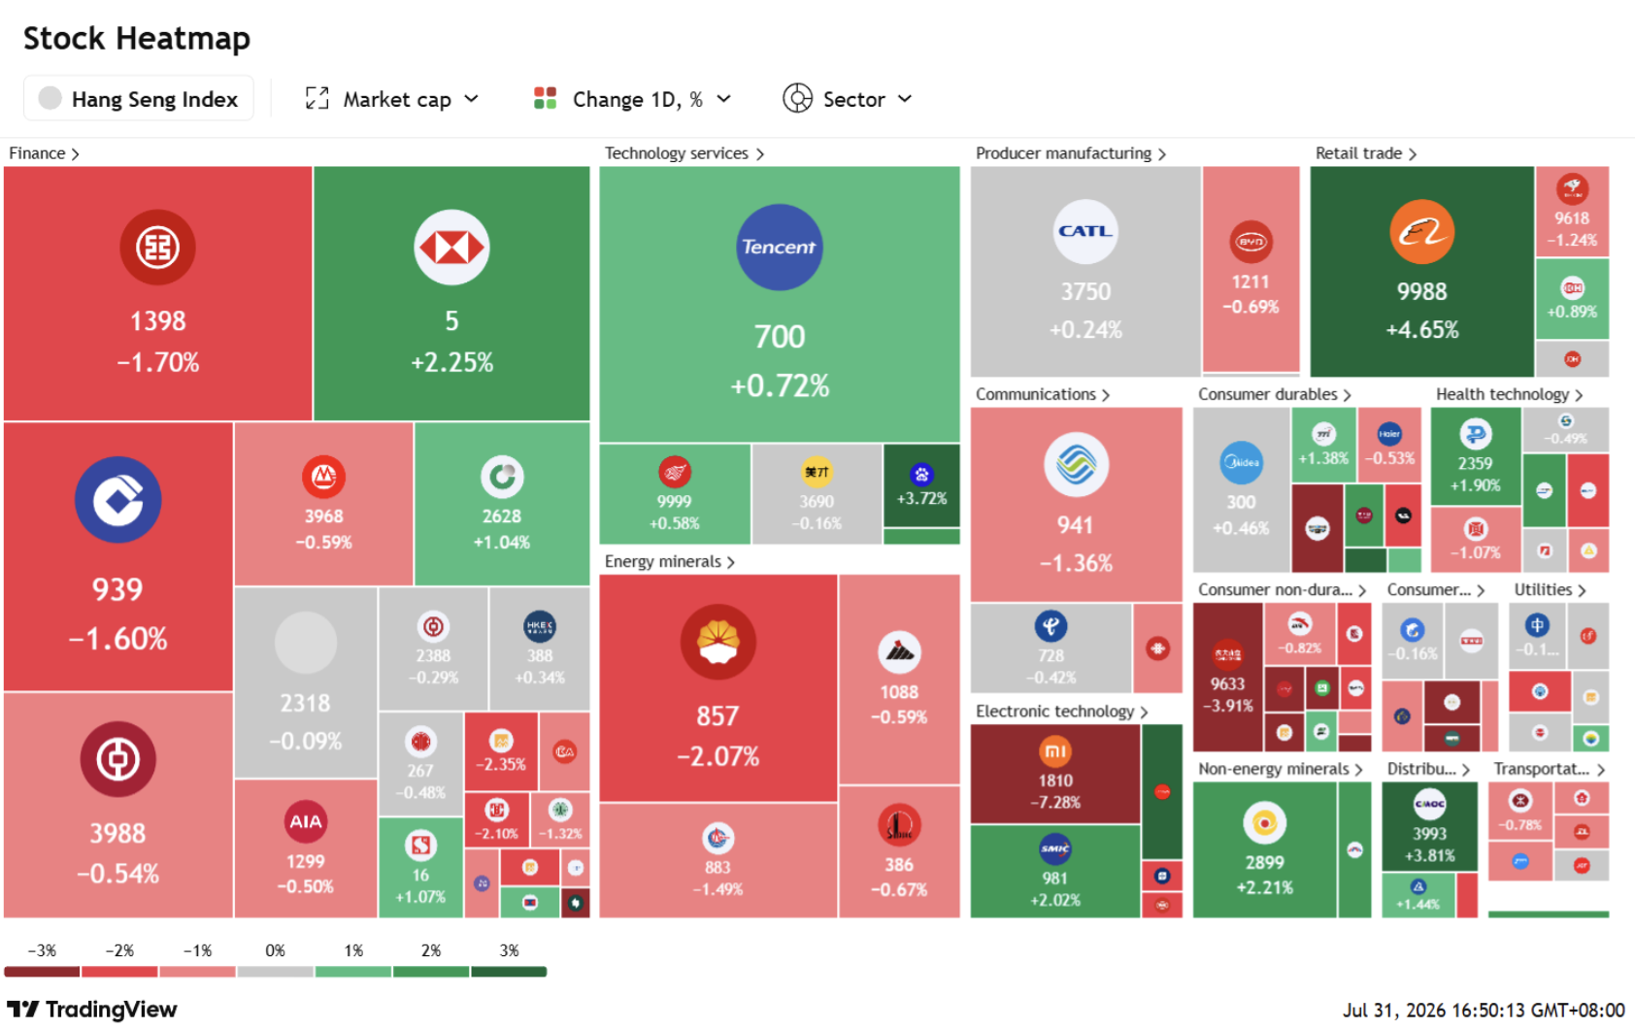The width and height of the screenshot is (1635, 1029).
Task: Open the Technology services sector heading
Action: [684, 153]
